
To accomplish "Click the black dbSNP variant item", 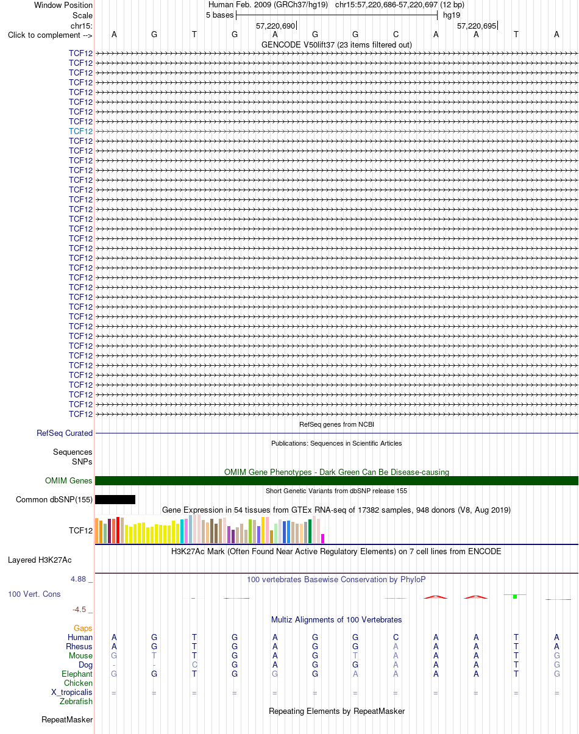I will [x=115, y=499].
